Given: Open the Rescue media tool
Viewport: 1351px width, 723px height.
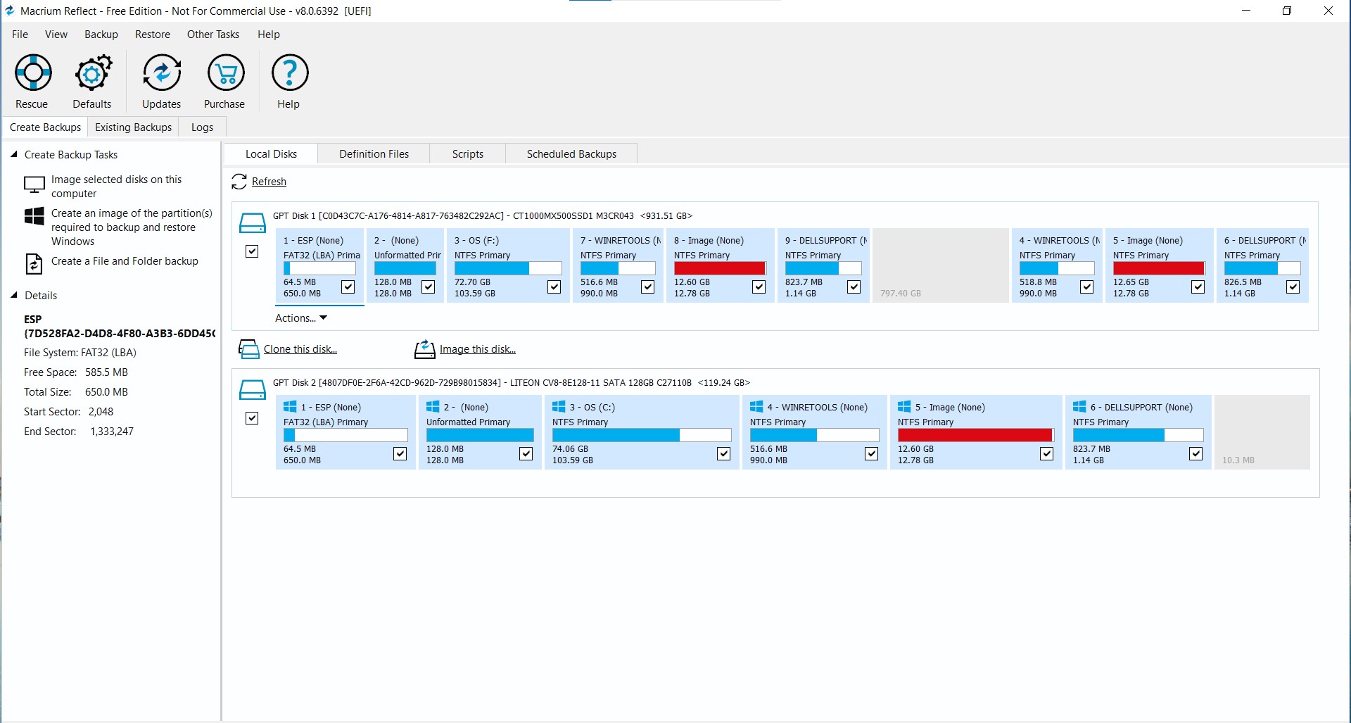Looking at the screenshot, I should click(x=32, y=73).
